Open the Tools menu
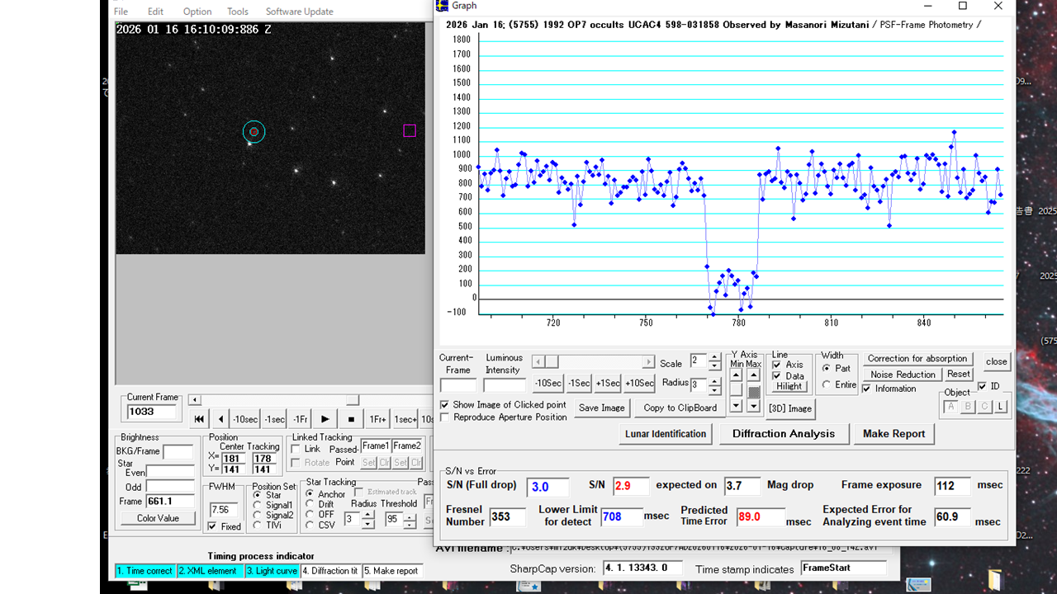This screenshot has width=1057, height=594. pyautogui.click(x=238, y=12)
